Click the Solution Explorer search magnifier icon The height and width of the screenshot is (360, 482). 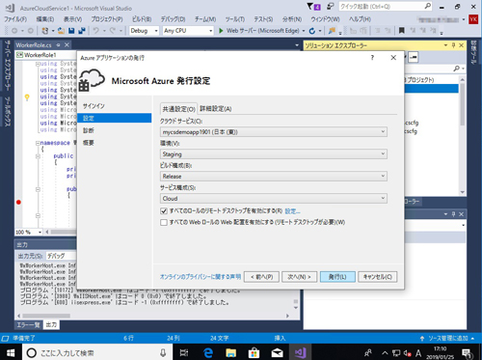pyautogui.click(x=456, y=69)
